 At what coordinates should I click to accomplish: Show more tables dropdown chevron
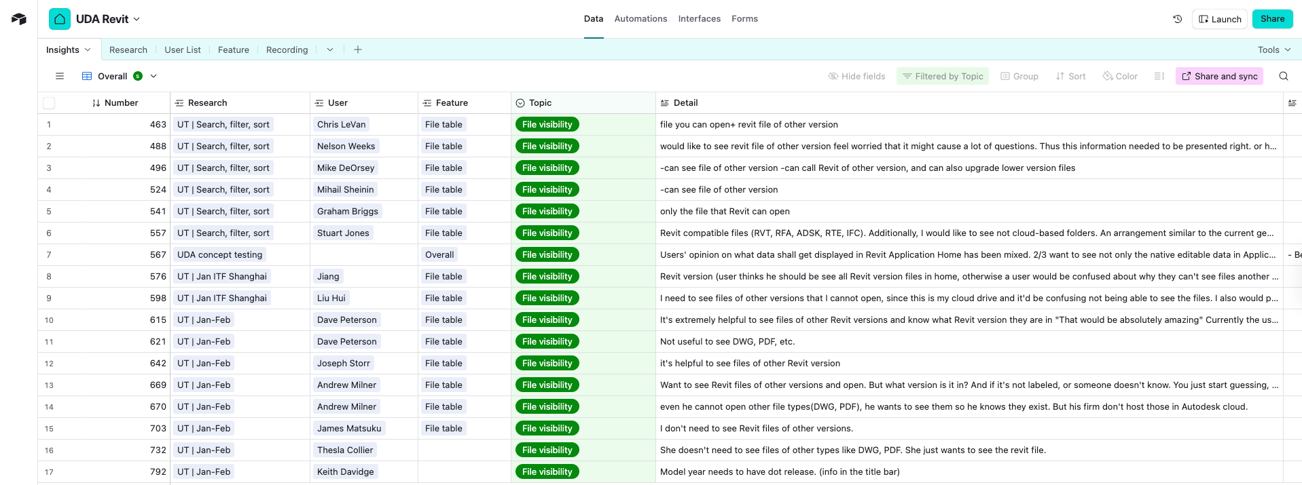330,50
